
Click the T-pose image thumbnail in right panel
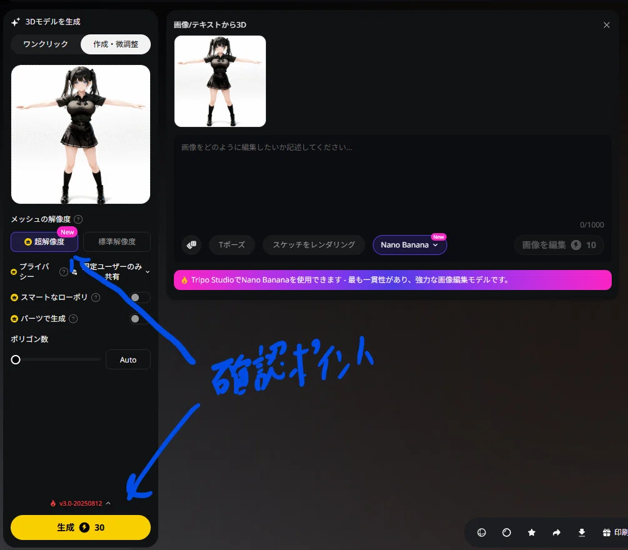click(x=220, y=81)
